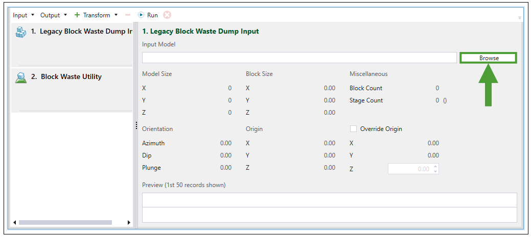Click the Legacy Block Waste Dump cubes icon
Viewport: 531px width, 237px height.
pyautogui.click(x=21, y=32)
